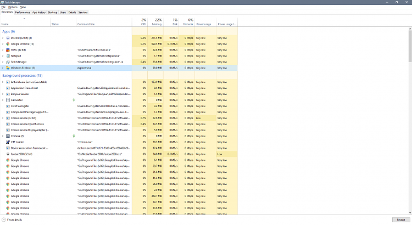Click the scrollbar up arrow
The image size is (412, 225).
click(410, 29)
